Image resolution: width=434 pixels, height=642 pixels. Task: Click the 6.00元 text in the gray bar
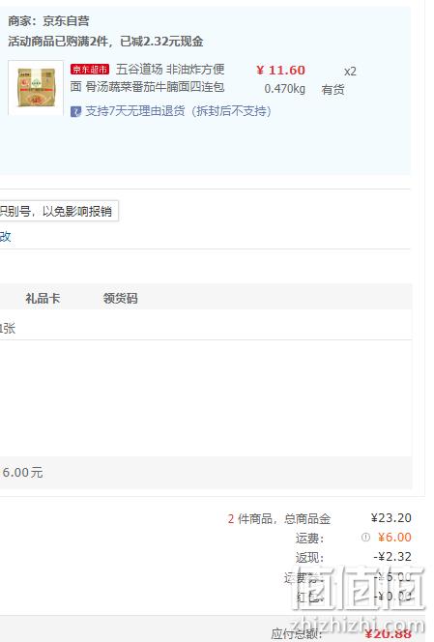(x=22, y=473)
